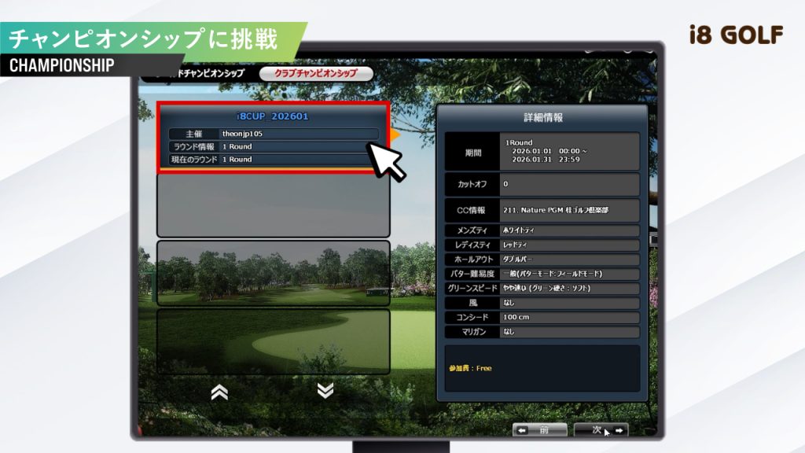Toggle the マリガン mulligan setting
The image size is (805, 453).
568,332
